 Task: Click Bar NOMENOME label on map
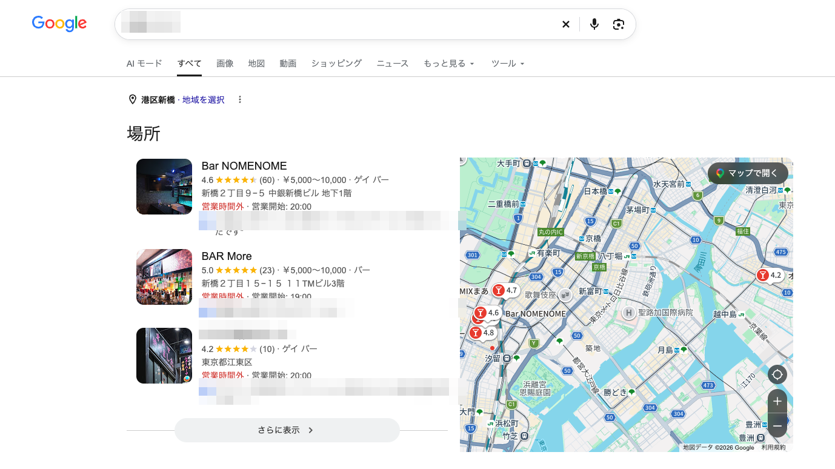[x=536, y=314]
